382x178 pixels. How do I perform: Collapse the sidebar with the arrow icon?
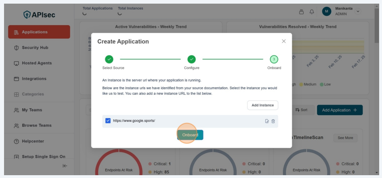tap(65, 166)
